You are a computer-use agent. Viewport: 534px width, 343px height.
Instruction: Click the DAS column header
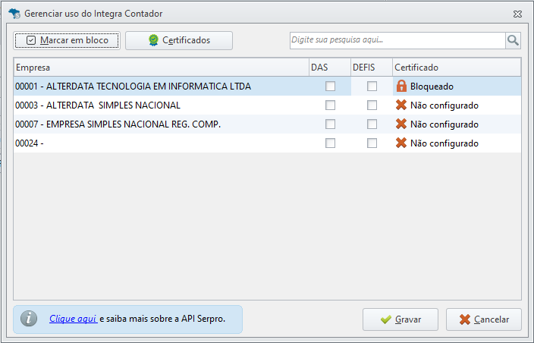pyautogui.click(x=329, y=68)
